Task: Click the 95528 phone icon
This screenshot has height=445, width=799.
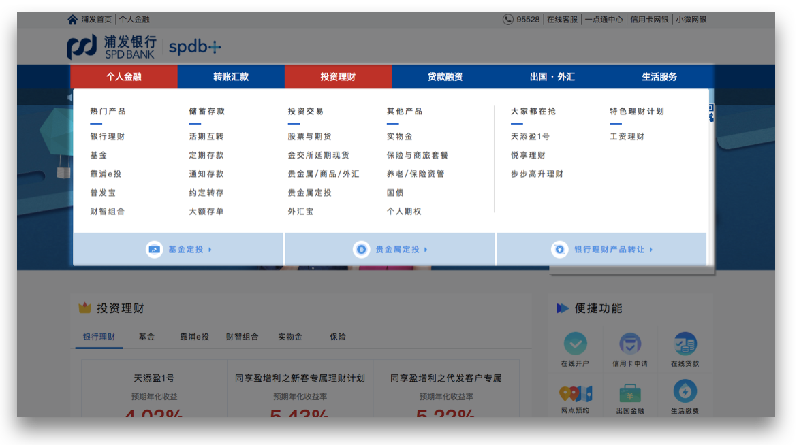Action: (x=508, y=20)
